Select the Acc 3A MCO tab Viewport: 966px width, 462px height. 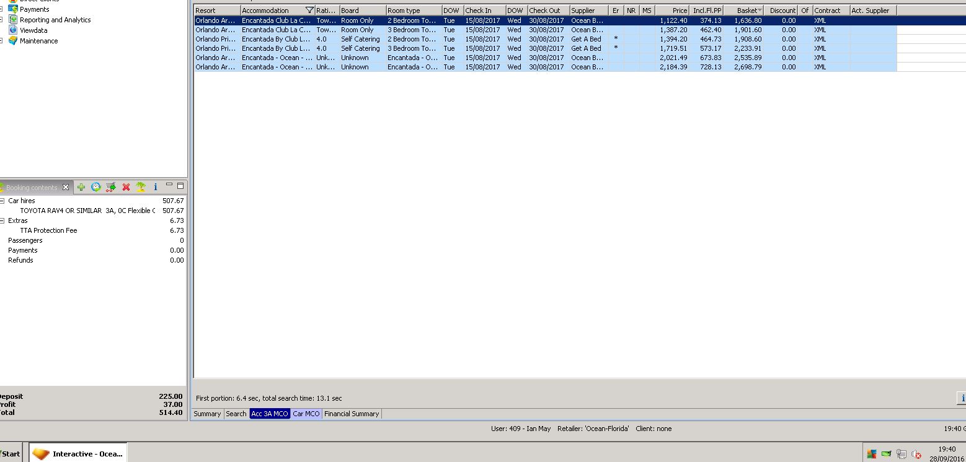270,414
